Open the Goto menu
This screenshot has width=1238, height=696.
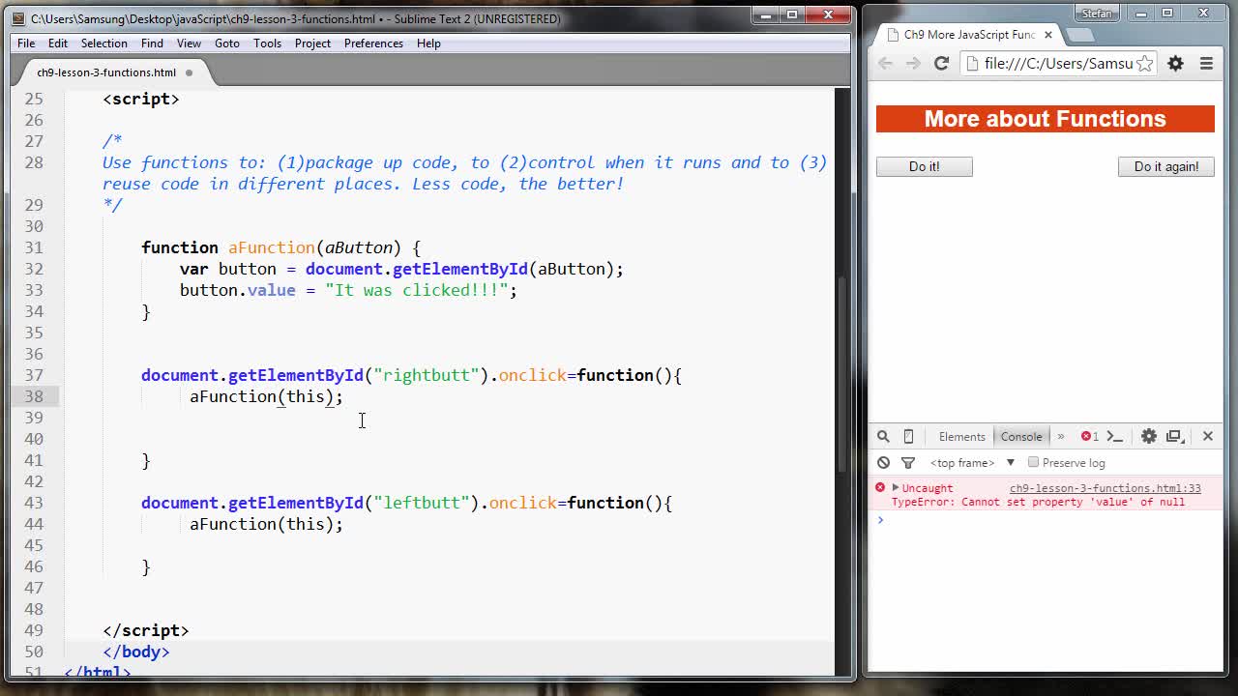point(227,43)
